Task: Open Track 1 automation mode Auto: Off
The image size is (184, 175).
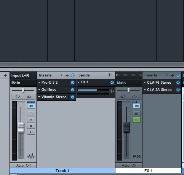Action: click(x=23, y=165)
